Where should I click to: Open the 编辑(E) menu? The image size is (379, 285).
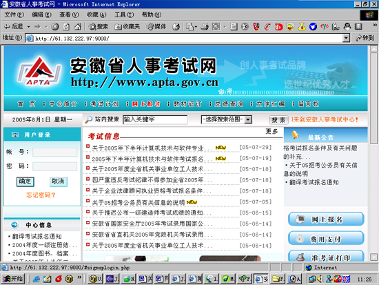click(x=41, y=14)
